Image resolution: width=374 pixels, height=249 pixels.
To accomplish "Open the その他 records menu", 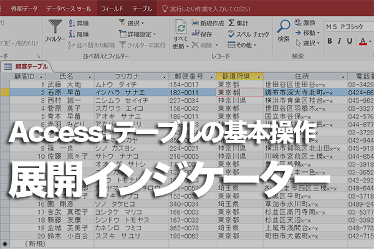I will [242, 45].
